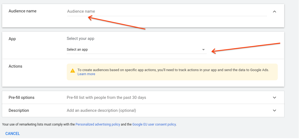Click the Audience name section label
The height and width of the screenshot is (139, 299).
click(23, 11)
